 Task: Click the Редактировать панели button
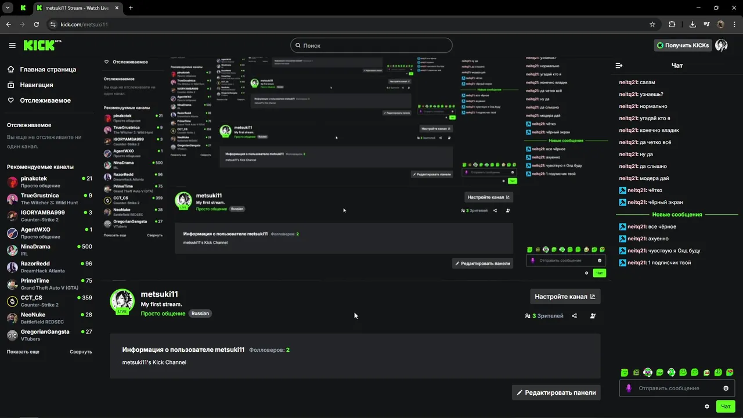point(556,392)
